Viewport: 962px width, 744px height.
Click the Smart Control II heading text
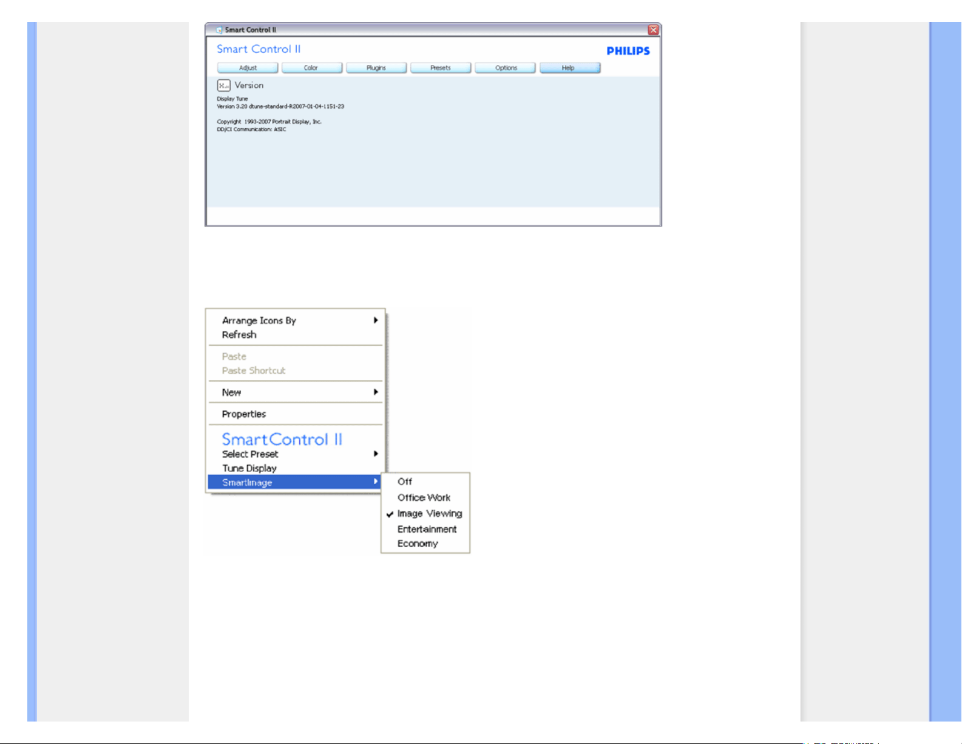point(259,49)
